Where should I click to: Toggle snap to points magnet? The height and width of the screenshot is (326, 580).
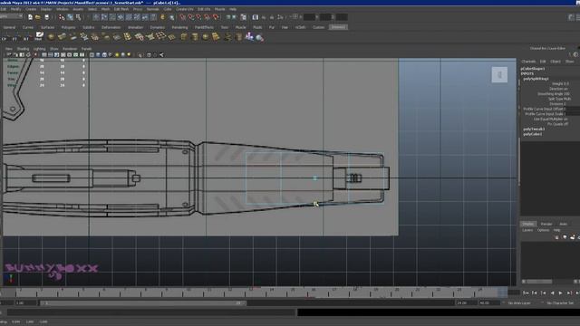pos(199,17)
